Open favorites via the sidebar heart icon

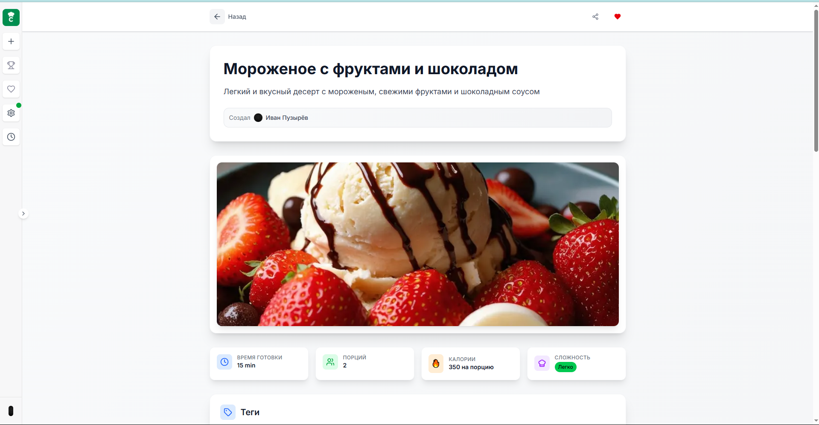[x=11, y=89]
